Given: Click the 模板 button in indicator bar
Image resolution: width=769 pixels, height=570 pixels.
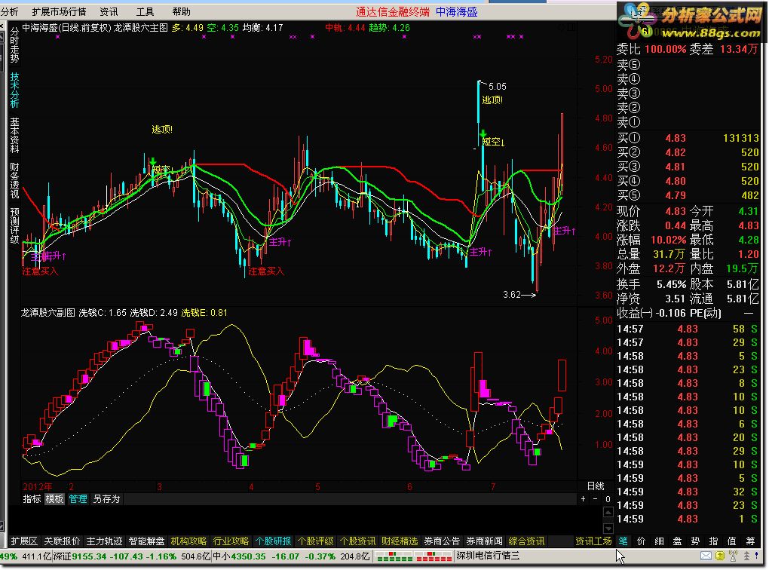Looking at the screenshot, I should [54, 499].
